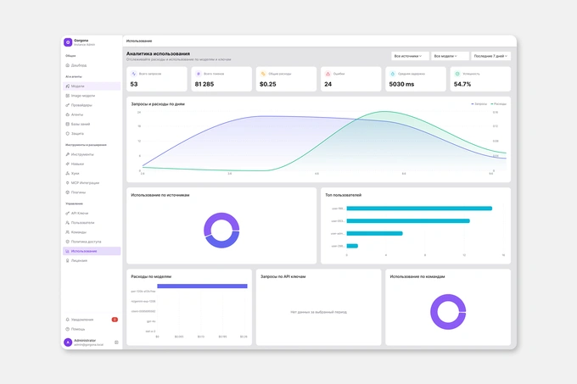
Task: Toggle Расходы series in chart legend
Action: point(499,104)
